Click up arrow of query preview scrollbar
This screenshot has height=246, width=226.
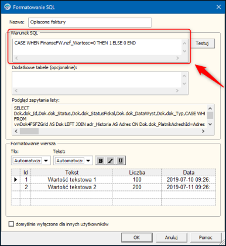[x=210, y=108]
